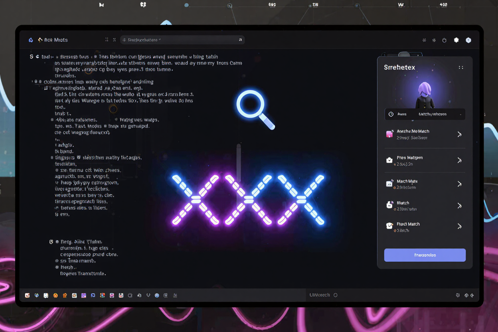Expand the Fluxl Match row chevron
Viewport: 498px width, 332px height.
459,226
